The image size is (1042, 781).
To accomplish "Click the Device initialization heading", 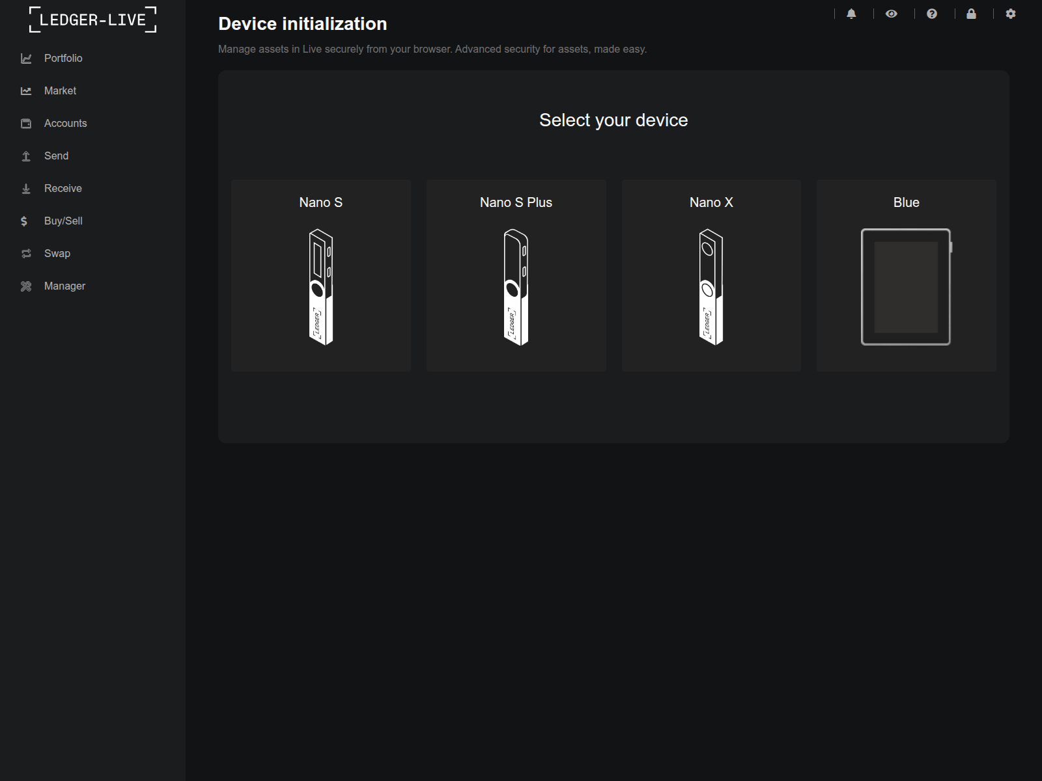I will point(303,24).
